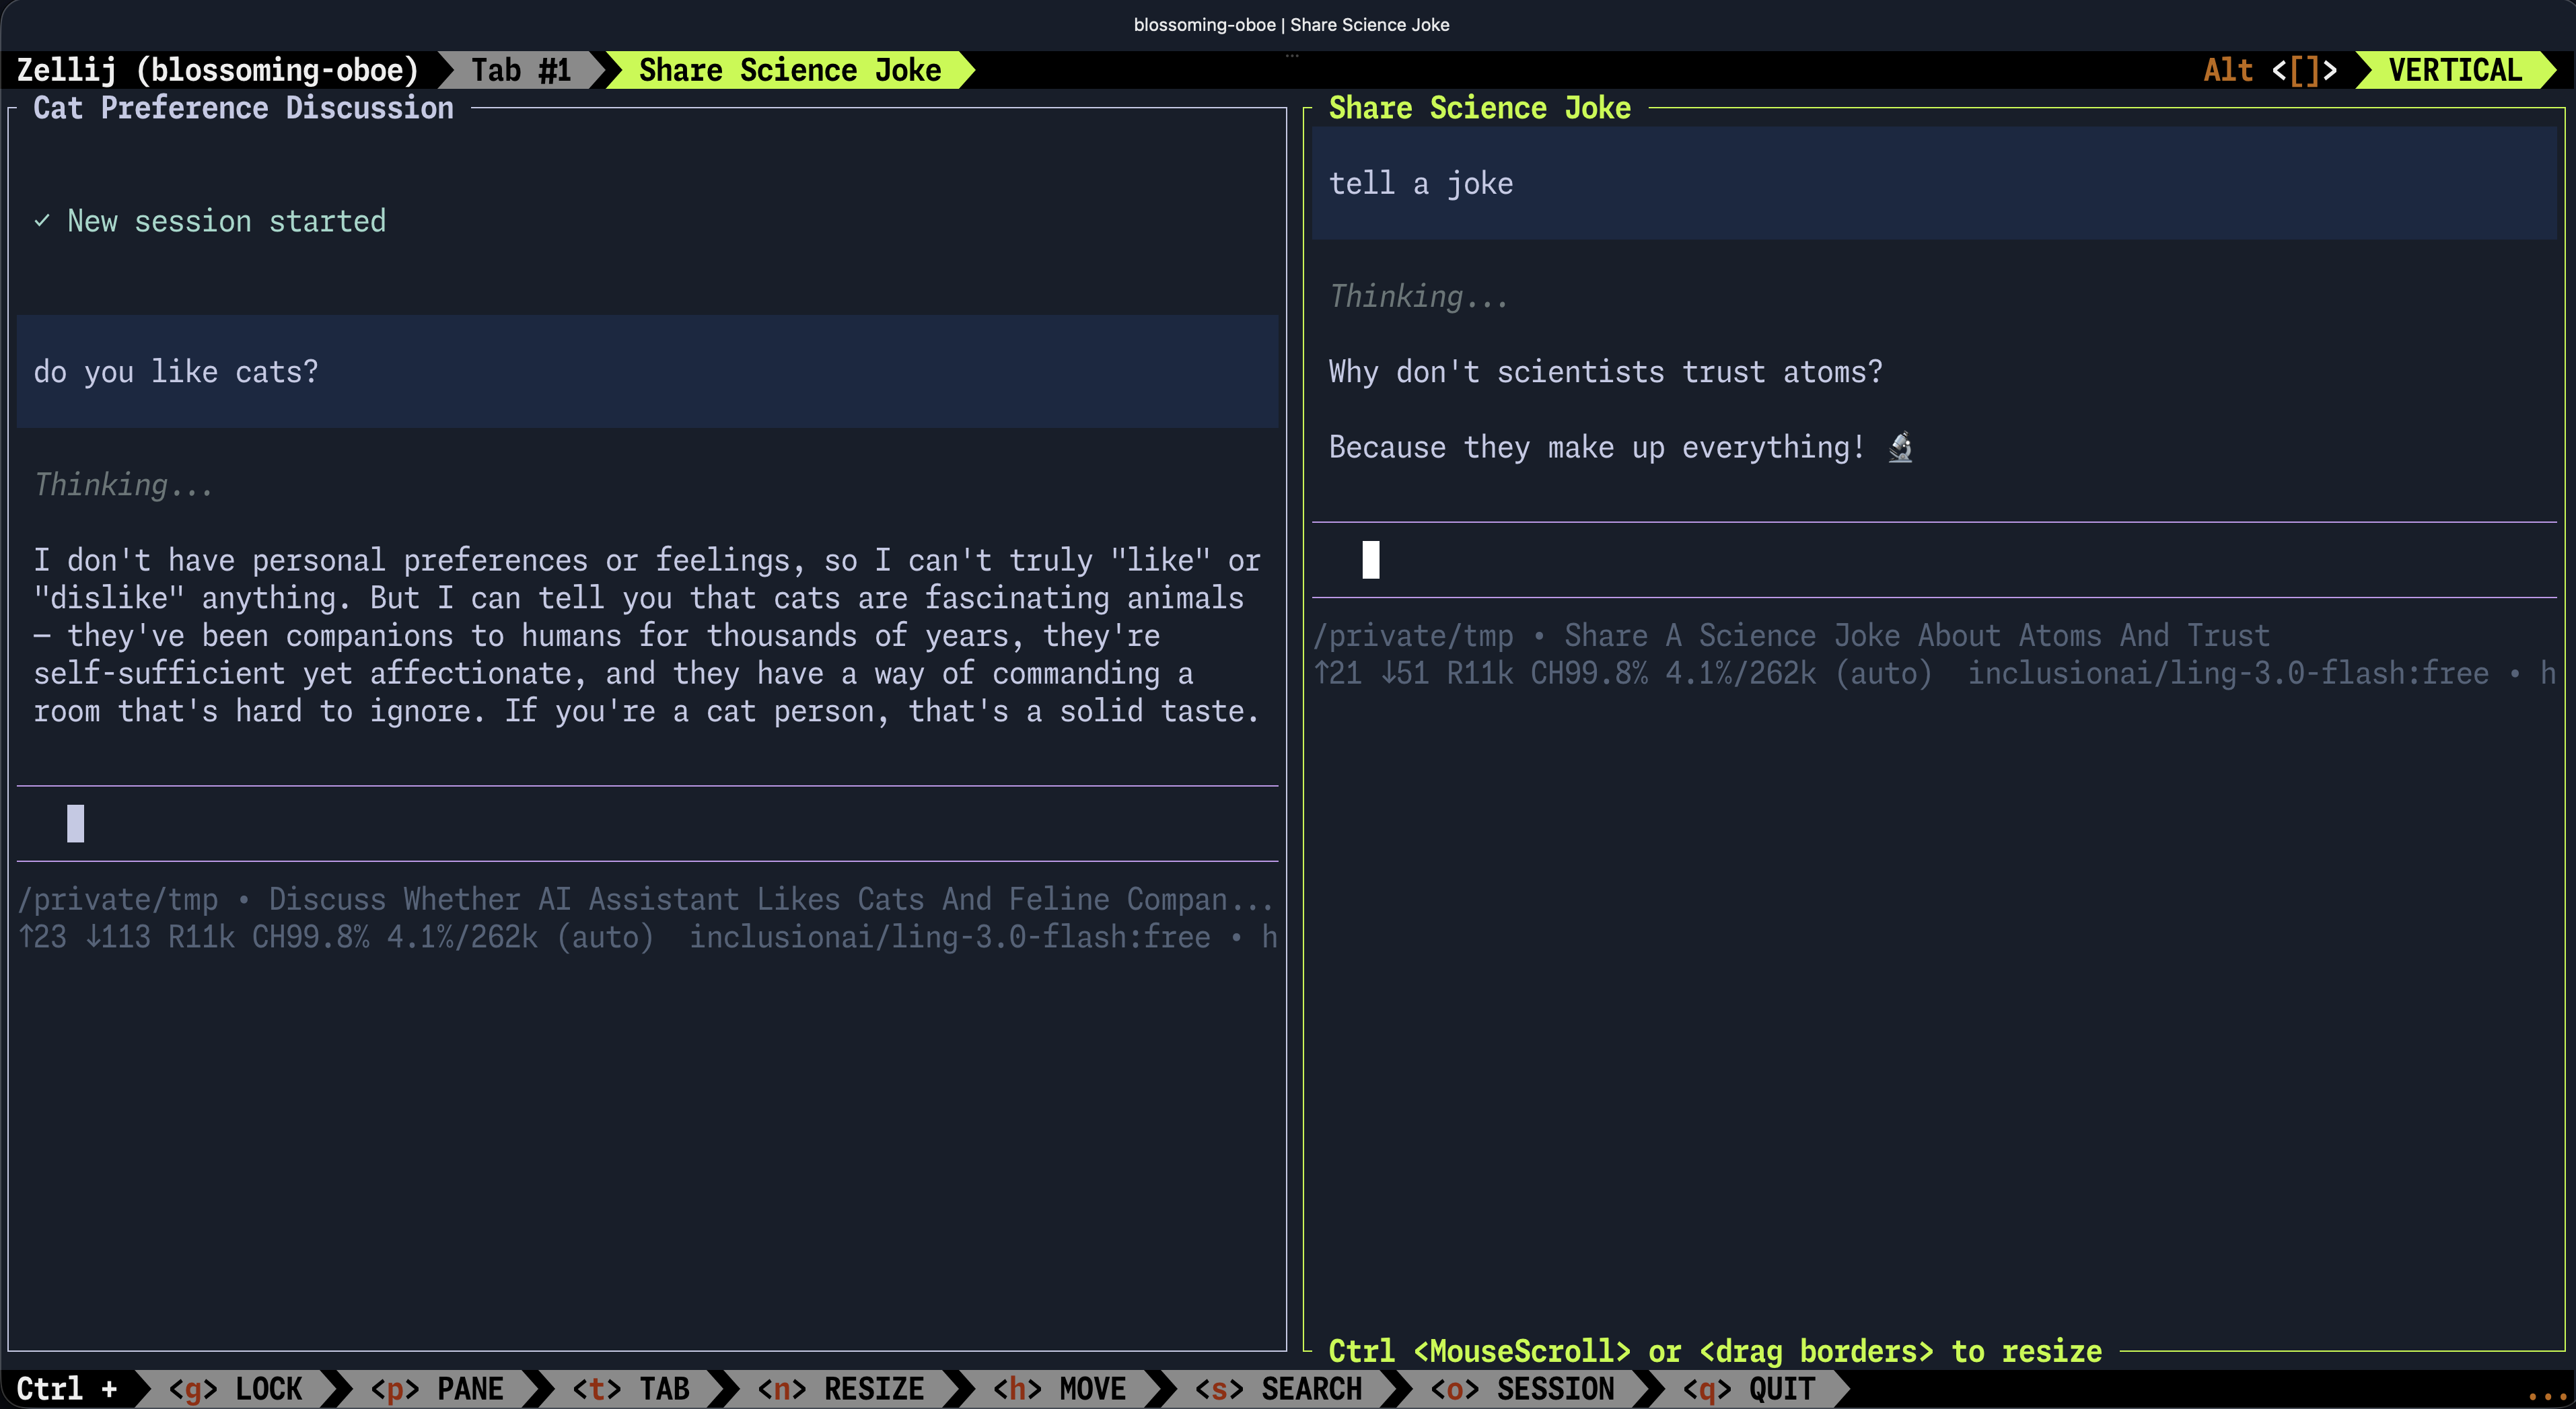Click the cat answer paragraph starting 'I don't have personal'

(647, 636)
